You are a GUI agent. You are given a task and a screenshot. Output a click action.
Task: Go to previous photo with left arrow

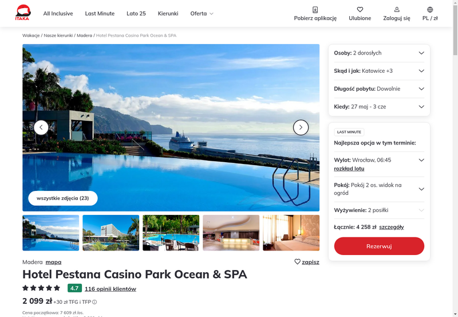(x=41, y=127)
